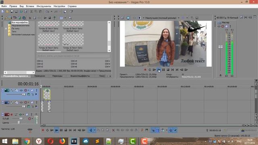Select the All media files tree item
The width and height of the screenshot is (258, 145).
coord(20,23)
